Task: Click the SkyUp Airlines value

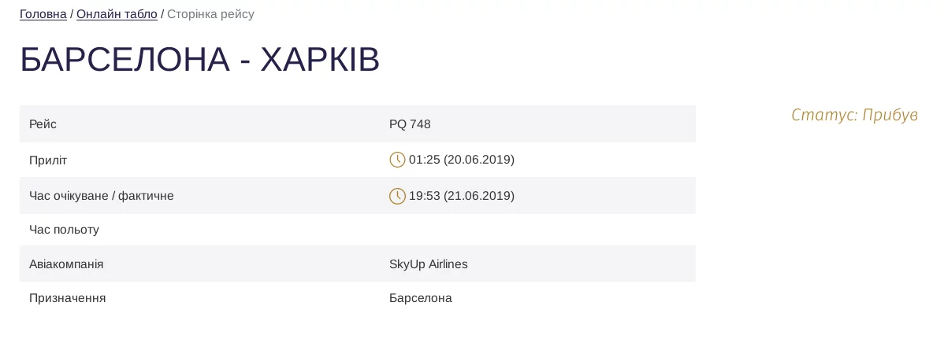Action: click(428, 264)
